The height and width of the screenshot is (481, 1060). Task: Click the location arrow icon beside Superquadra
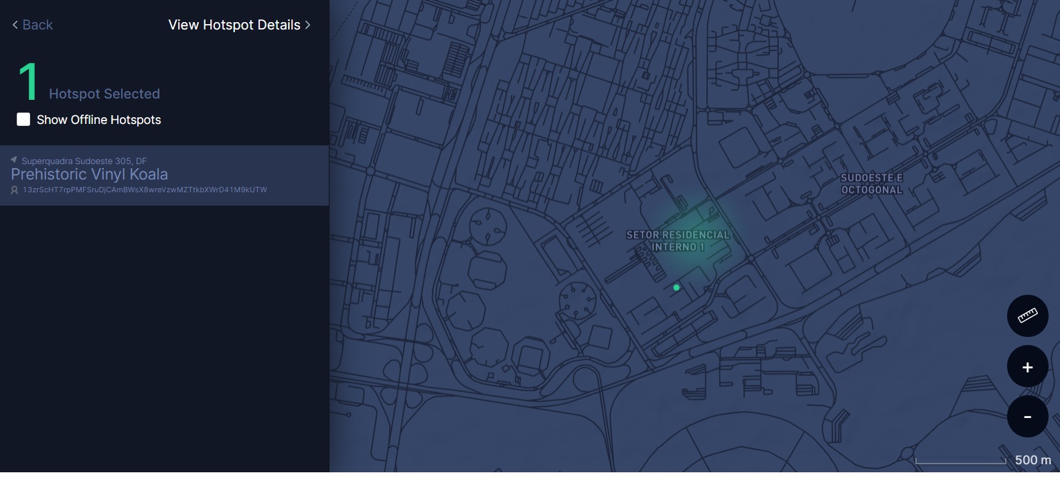click(14, 160)
